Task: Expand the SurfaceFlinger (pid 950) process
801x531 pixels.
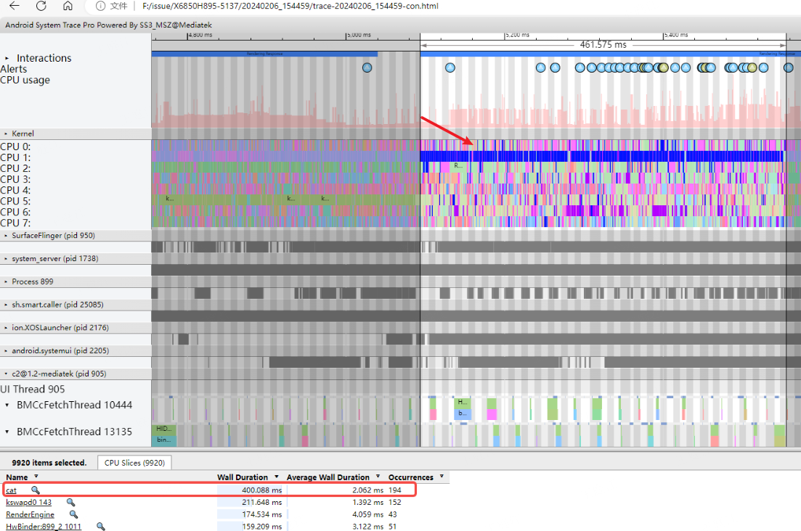Action: click(x=6, y=236)
